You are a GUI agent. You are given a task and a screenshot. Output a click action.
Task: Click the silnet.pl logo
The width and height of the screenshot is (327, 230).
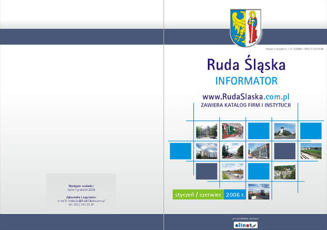pos(246,225)
